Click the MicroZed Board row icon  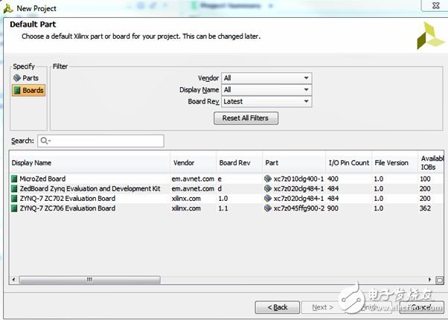15,179
